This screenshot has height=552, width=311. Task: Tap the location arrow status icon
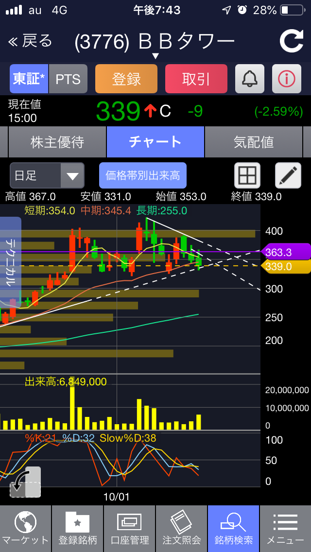coord(226,10)
